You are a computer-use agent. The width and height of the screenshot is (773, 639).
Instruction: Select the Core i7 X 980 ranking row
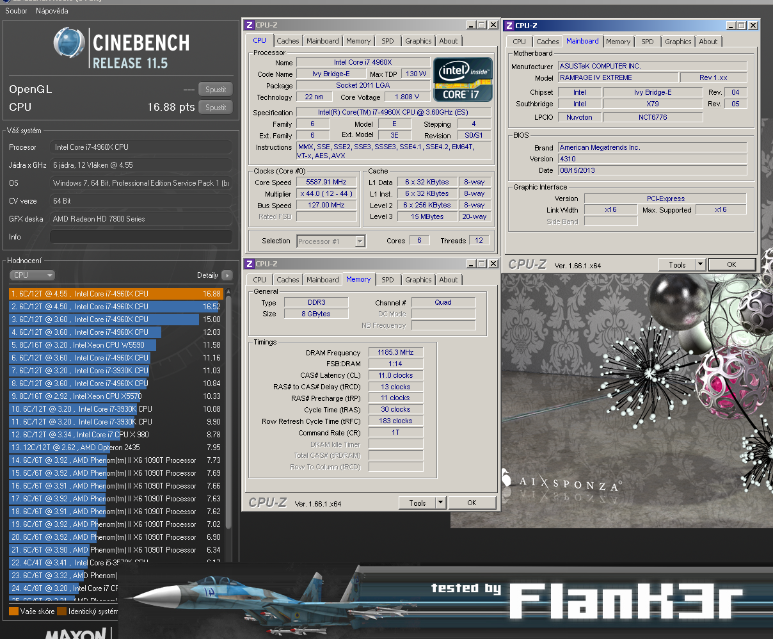click(116, 435)
